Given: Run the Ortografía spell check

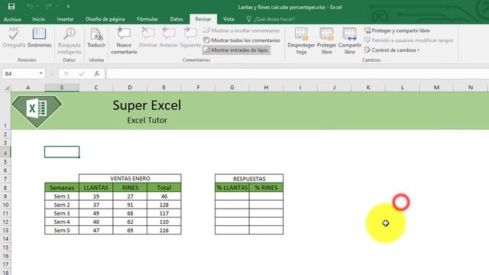Looking at the screenshot, I should (x=14, y=37).
